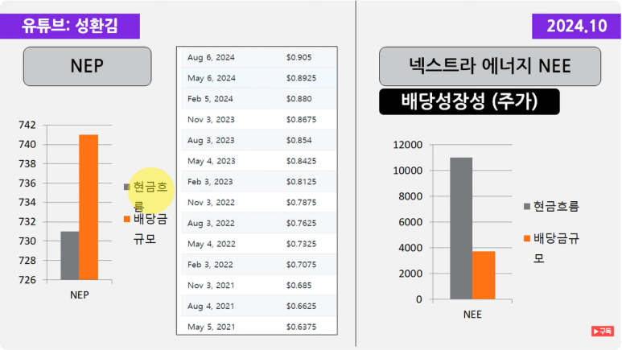
Task: Click the red subscribe 구독 button
Action: pos(602,331)
